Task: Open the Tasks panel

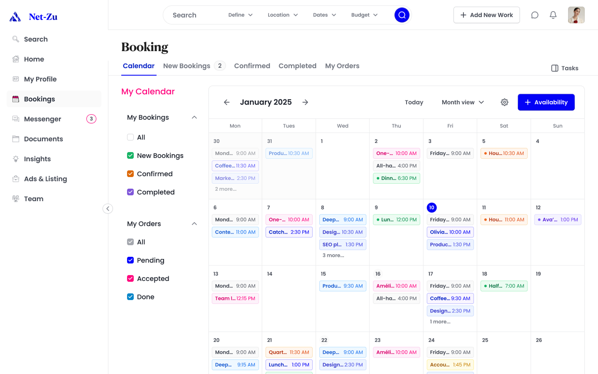Action: pos(565,68)
